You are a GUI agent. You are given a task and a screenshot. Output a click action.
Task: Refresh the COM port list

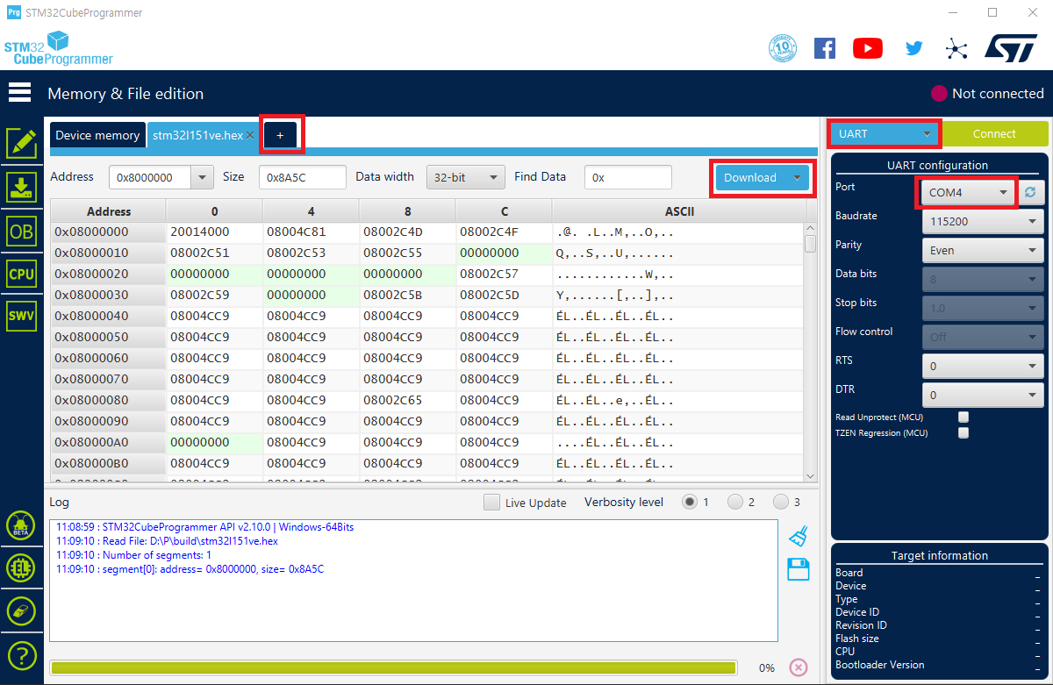pyautogui.click(x=1033, y=192)
